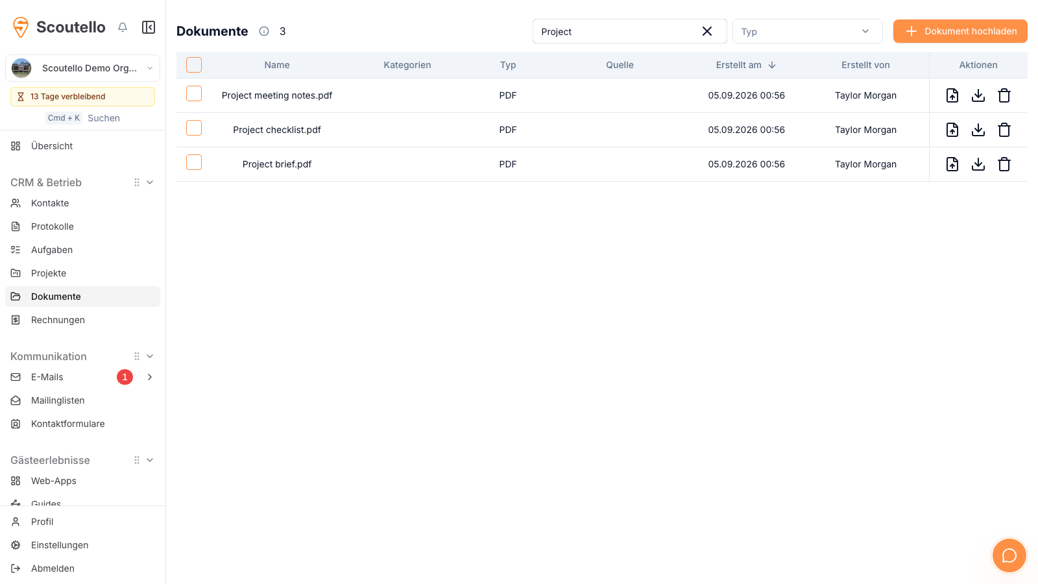Sort by the Erstellt von column header
The width and height of the screenshot is (1038, 584).
(865, 65)
